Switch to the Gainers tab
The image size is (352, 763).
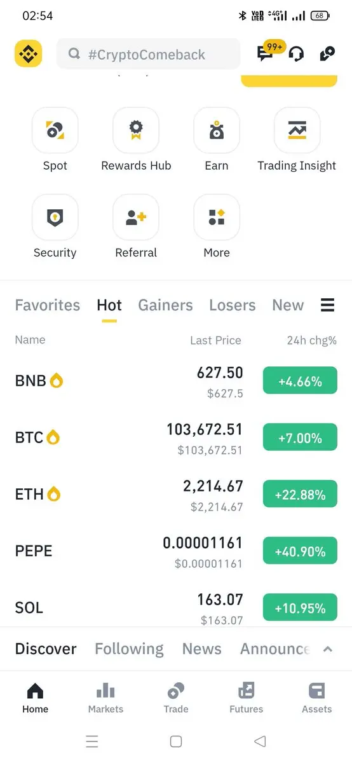[x=165, y=305]
